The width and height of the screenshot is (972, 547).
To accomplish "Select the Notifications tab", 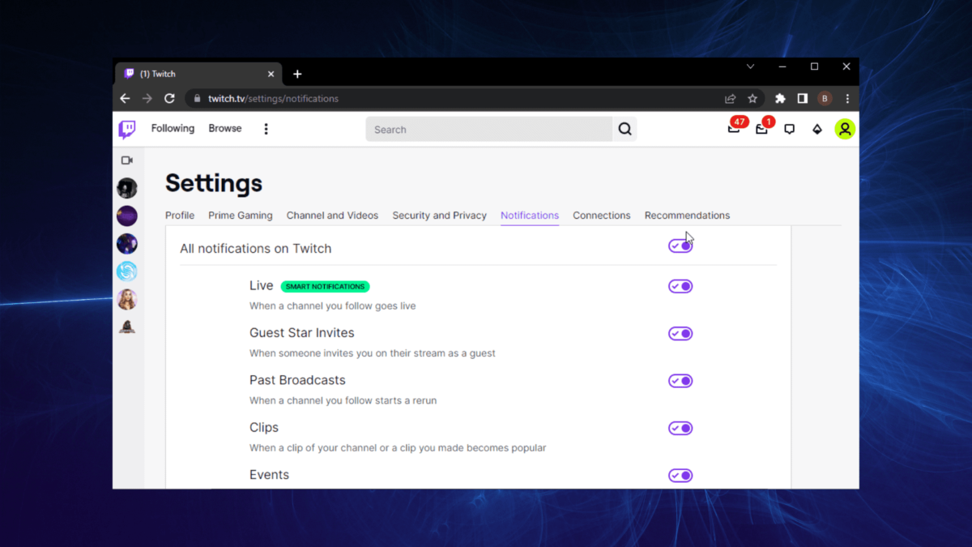I will [530, 216].
